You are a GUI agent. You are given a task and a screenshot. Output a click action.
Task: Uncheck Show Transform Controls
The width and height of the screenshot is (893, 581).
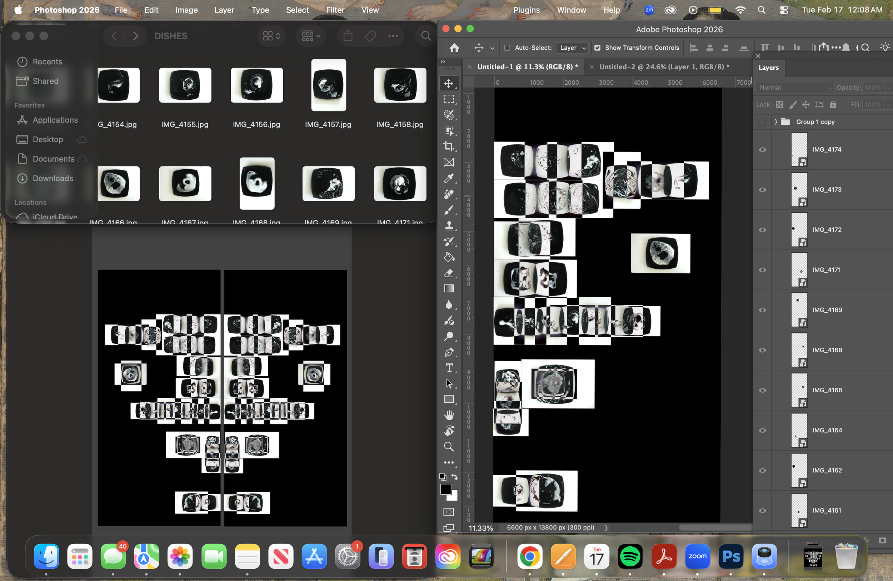[x=597, y=48]
